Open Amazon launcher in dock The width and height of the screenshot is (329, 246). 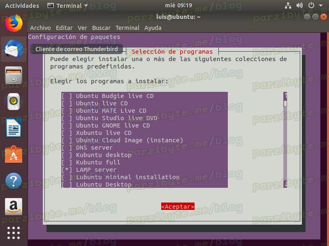(x=14, y=207)
